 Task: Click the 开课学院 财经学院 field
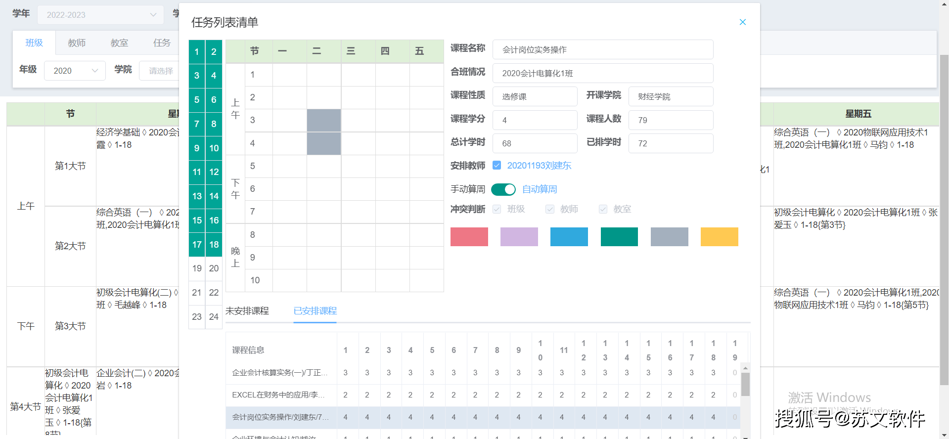(x=671, y=96)
